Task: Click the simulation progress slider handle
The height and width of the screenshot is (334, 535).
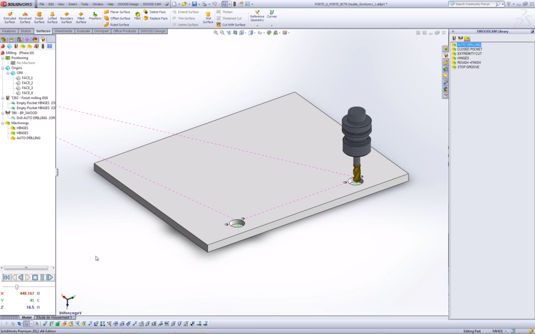Action: pos(17,287)
